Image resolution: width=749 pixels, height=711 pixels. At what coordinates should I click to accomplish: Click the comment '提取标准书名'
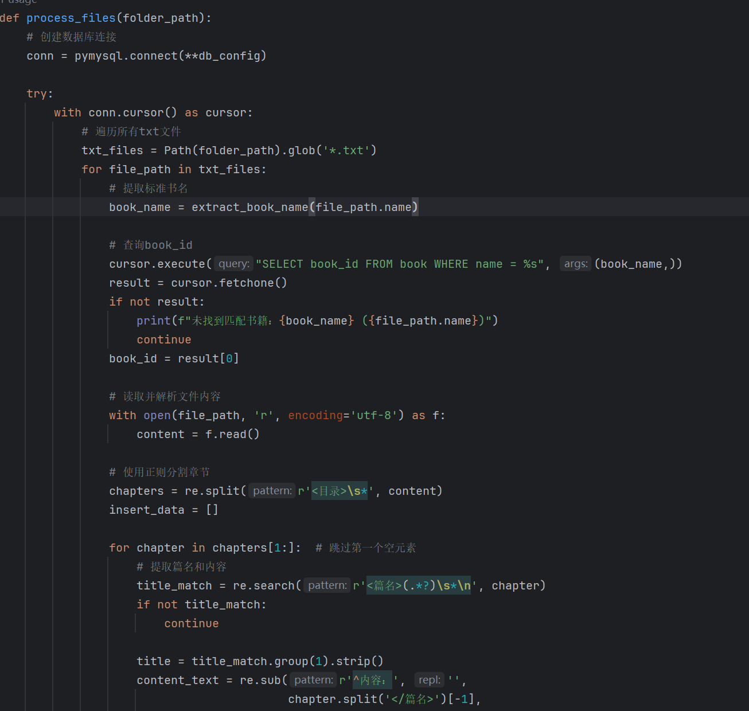[x=149, y=188]
